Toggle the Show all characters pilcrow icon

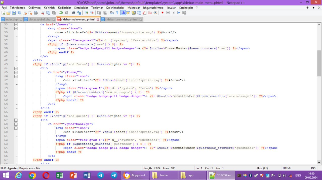click(x=117, y=13)
